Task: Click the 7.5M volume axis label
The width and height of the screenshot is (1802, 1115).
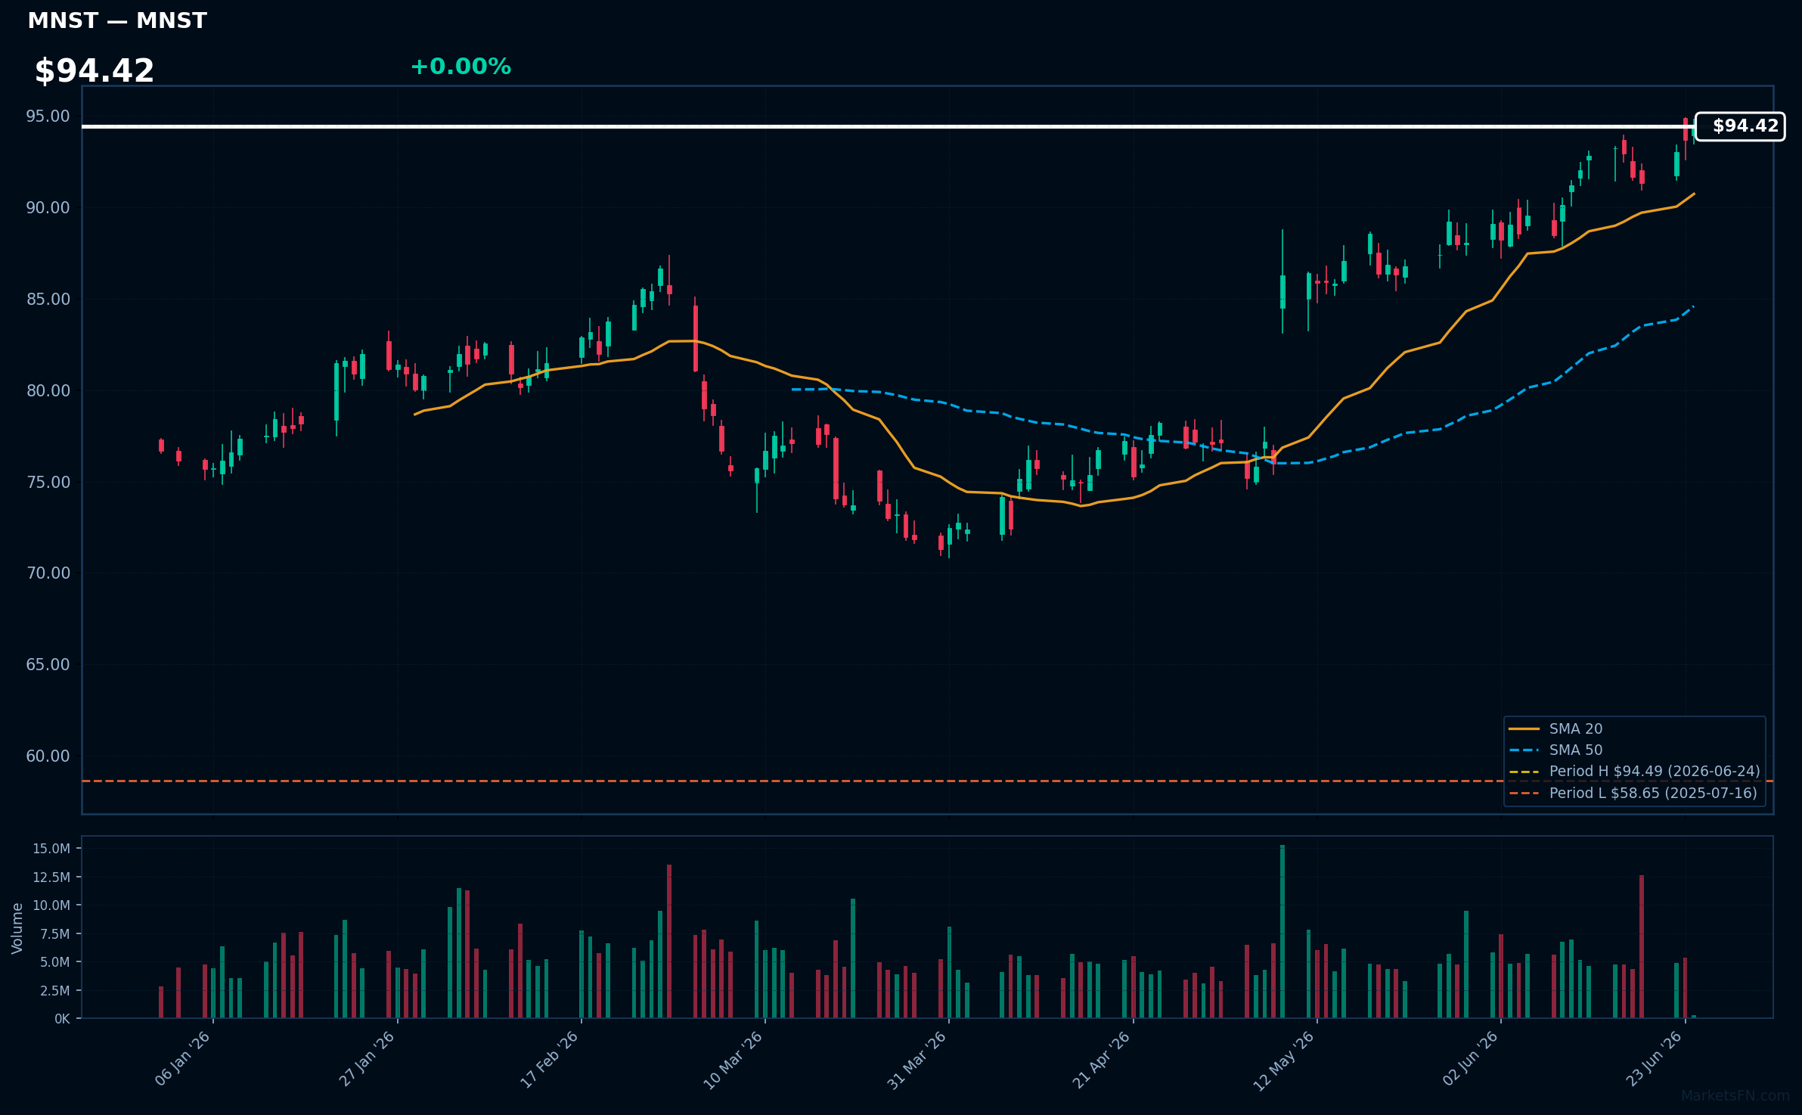Action: point(55,933)
